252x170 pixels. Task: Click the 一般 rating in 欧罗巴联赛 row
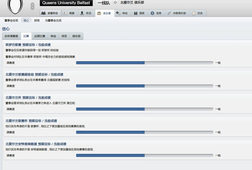coord(218,63)
